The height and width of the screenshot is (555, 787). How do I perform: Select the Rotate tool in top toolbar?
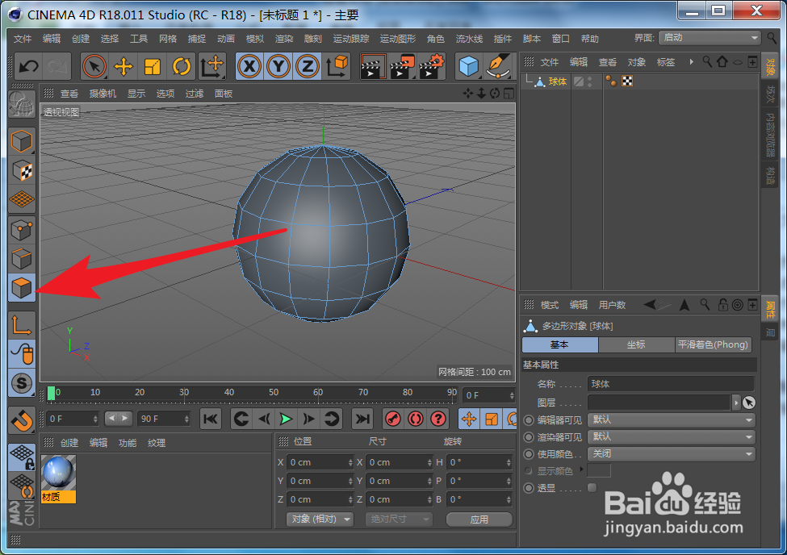click(181, 66)
